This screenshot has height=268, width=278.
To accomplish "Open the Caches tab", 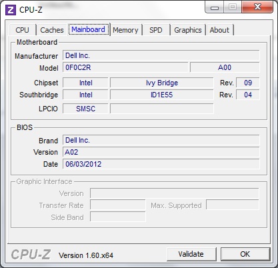I will 52,30.
